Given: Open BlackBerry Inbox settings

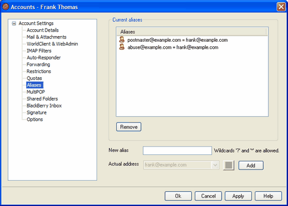Looking at the screenshot, I should click(x=44, y=106).
